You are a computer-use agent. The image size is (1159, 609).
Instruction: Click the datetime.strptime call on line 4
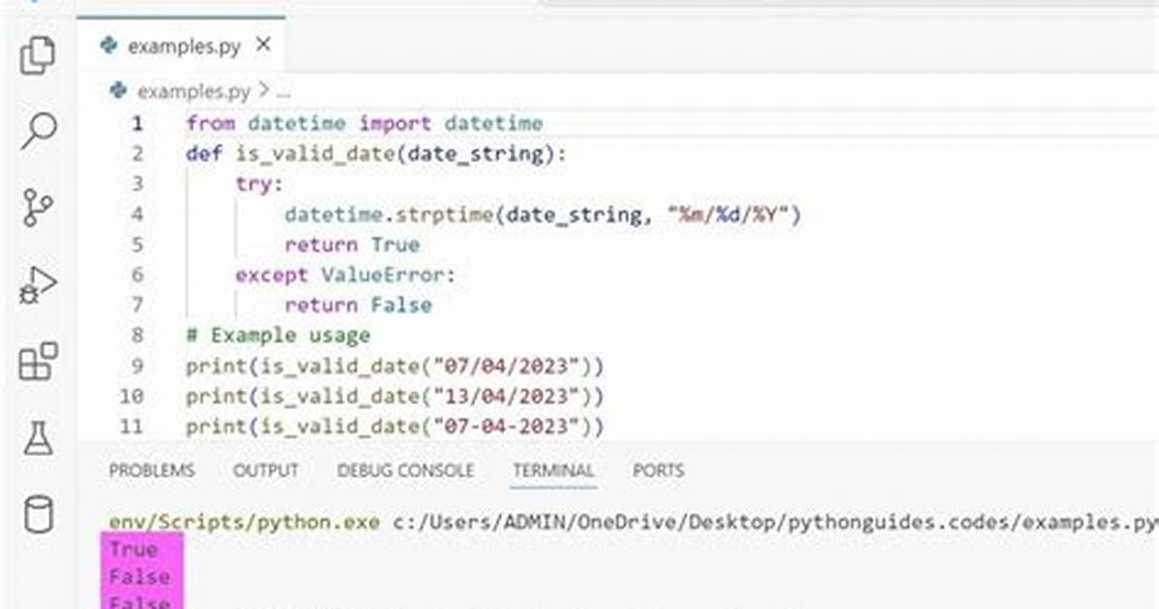[x=543, y=214]
